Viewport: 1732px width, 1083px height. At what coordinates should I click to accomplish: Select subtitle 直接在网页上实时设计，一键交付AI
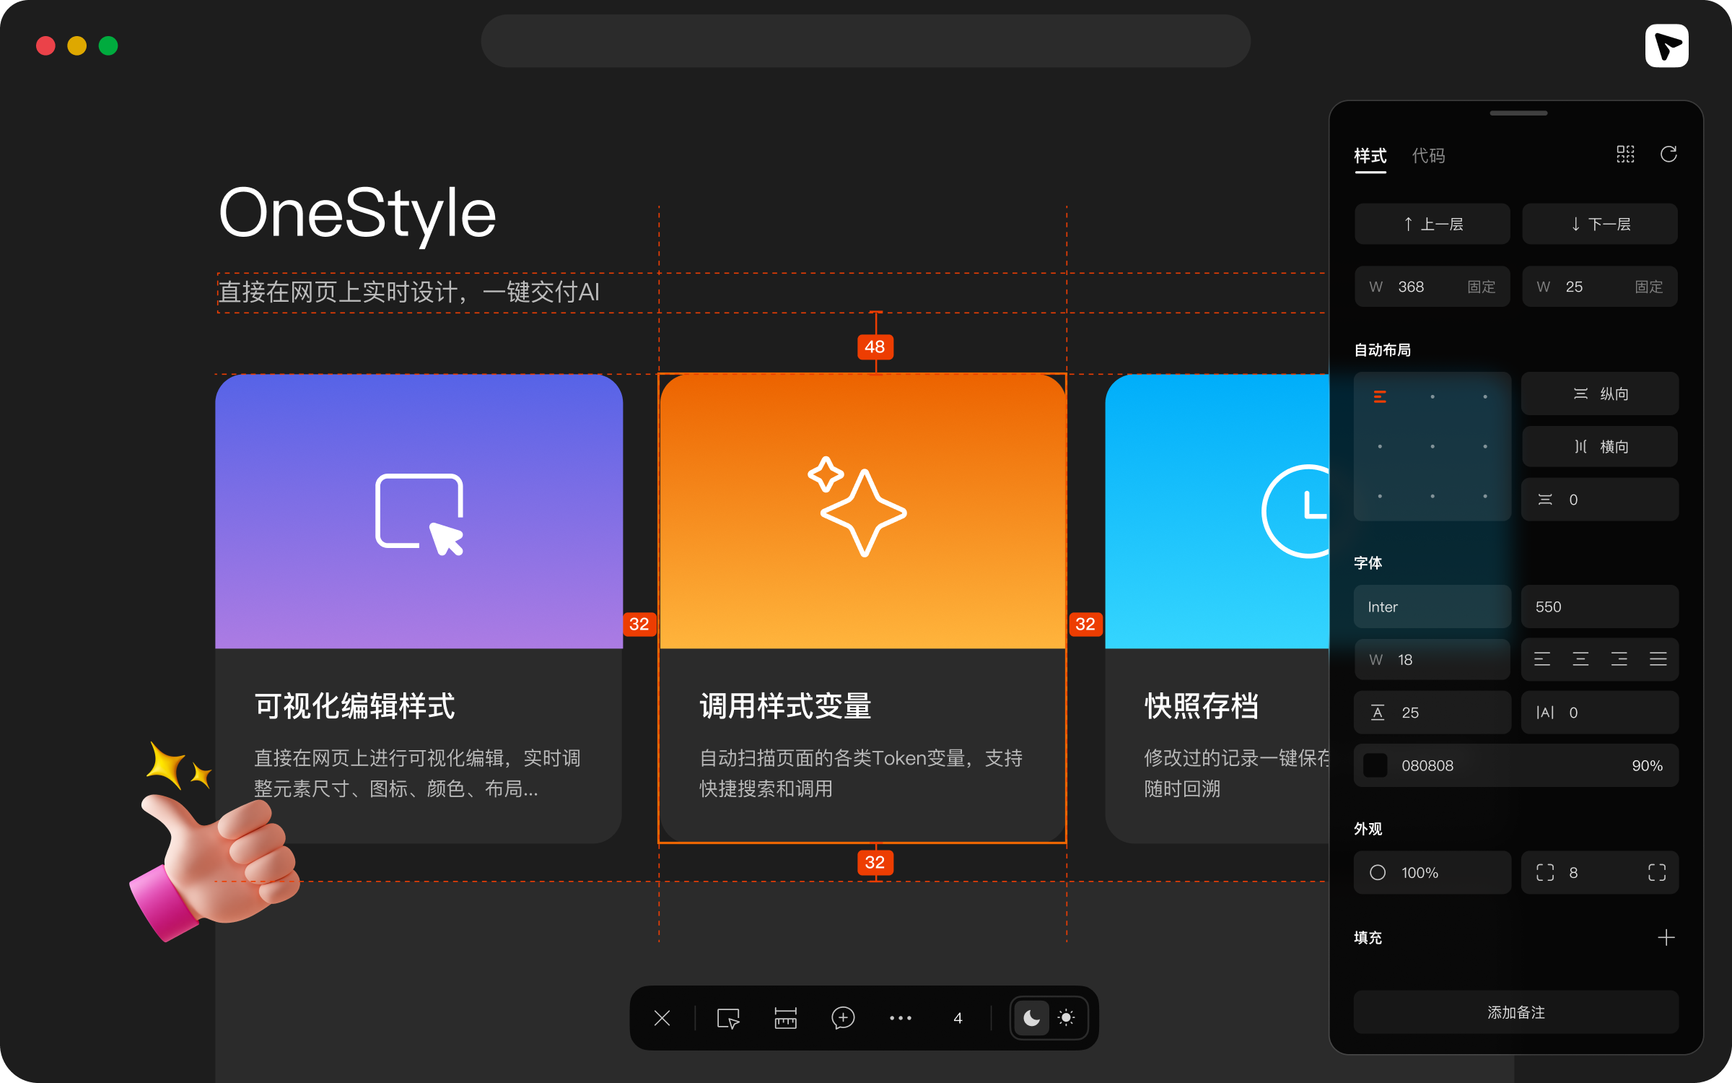click(408, 292)
